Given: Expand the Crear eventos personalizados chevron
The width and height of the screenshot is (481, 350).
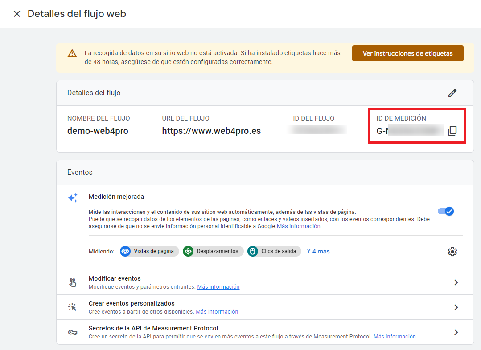Looking at the screenshot, I should click(x=456, y=307).
